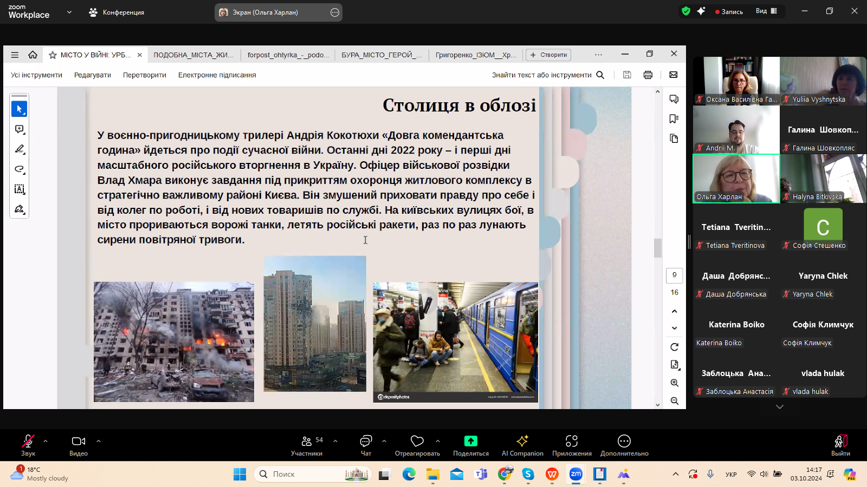Switch to the ПОДОБНА_МІСТА_ЖИ tab
867x487 pixels.
(x=193, y=55)
